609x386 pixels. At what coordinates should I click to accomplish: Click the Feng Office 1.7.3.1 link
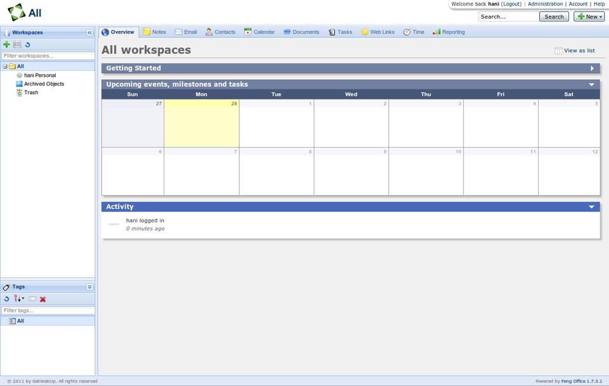(582, 382)
